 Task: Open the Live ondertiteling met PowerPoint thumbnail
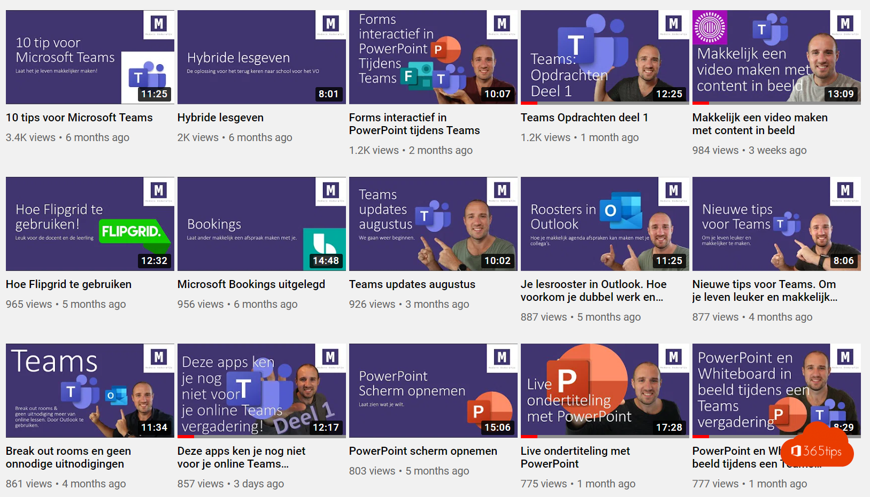[x=605, y=391]
